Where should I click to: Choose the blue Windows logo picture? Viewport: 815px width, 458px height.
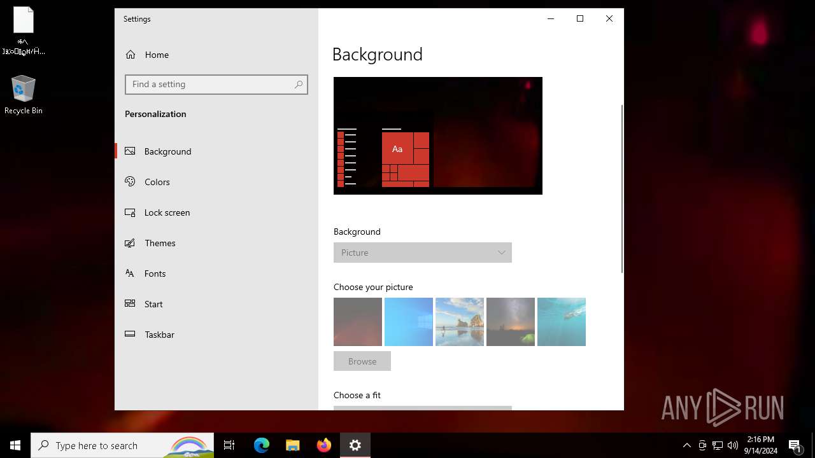409,322
